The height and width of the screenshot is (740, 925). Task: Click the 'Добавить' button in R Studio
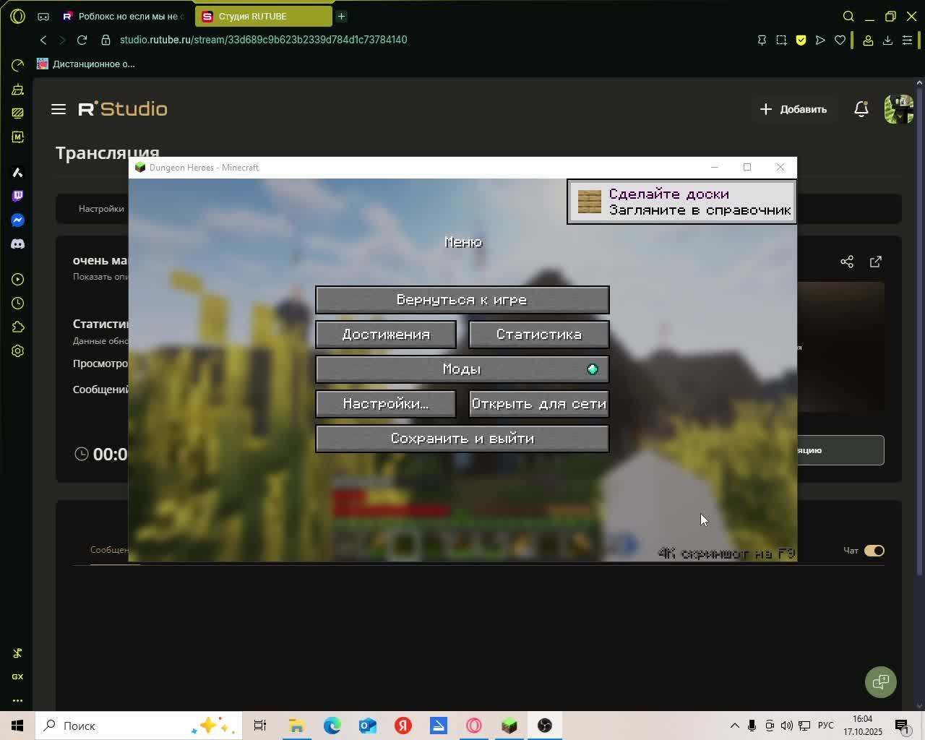click(x=793, y=109)
